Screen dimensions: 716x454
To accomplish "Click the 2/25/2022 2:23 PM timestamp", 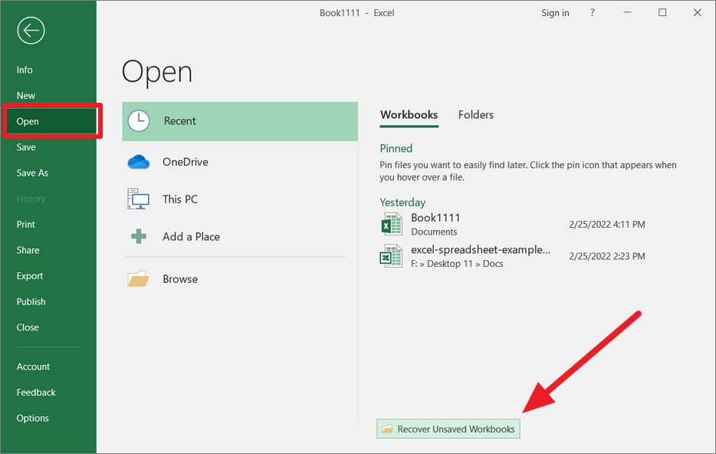I will pos(607,256).
